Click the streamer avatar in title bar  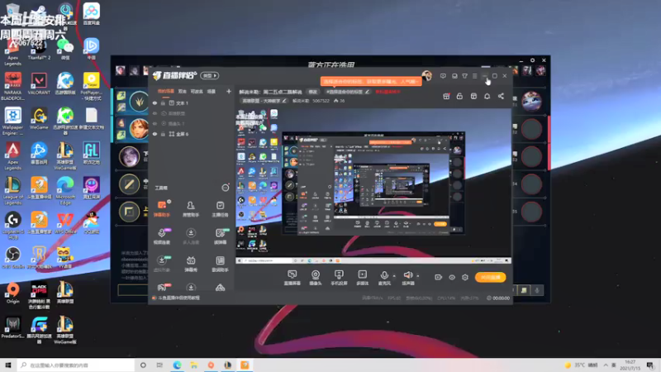426,75
